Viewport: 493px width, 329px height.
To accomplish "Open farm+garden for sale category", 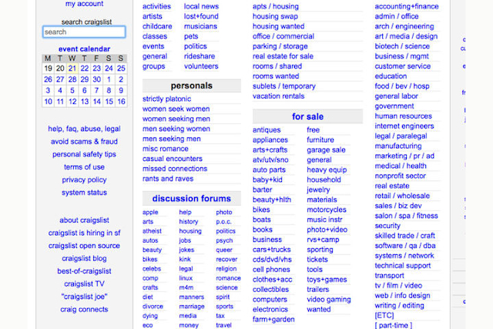I will [273, 320].
